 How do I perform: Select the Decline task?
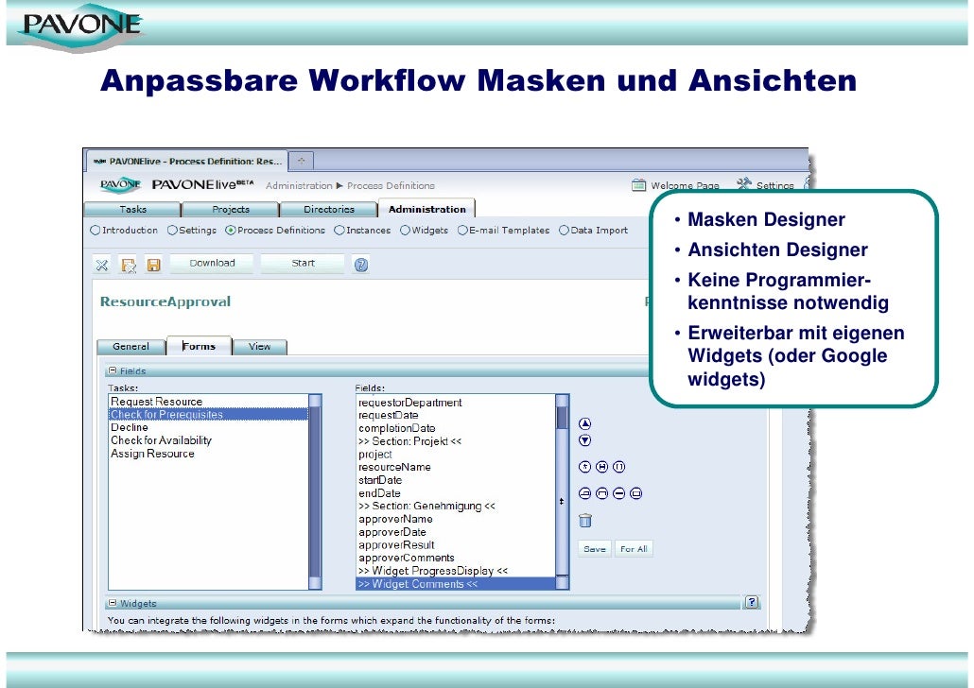(208, 427)
